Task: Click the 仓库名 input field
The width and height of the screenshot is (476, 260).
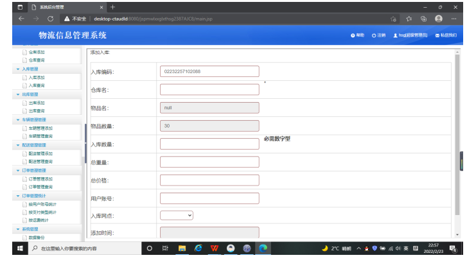Action: [x=209, y=89]
